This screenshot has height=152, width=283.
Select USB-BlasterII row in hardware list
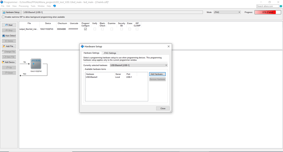click(x=116, y=77)
